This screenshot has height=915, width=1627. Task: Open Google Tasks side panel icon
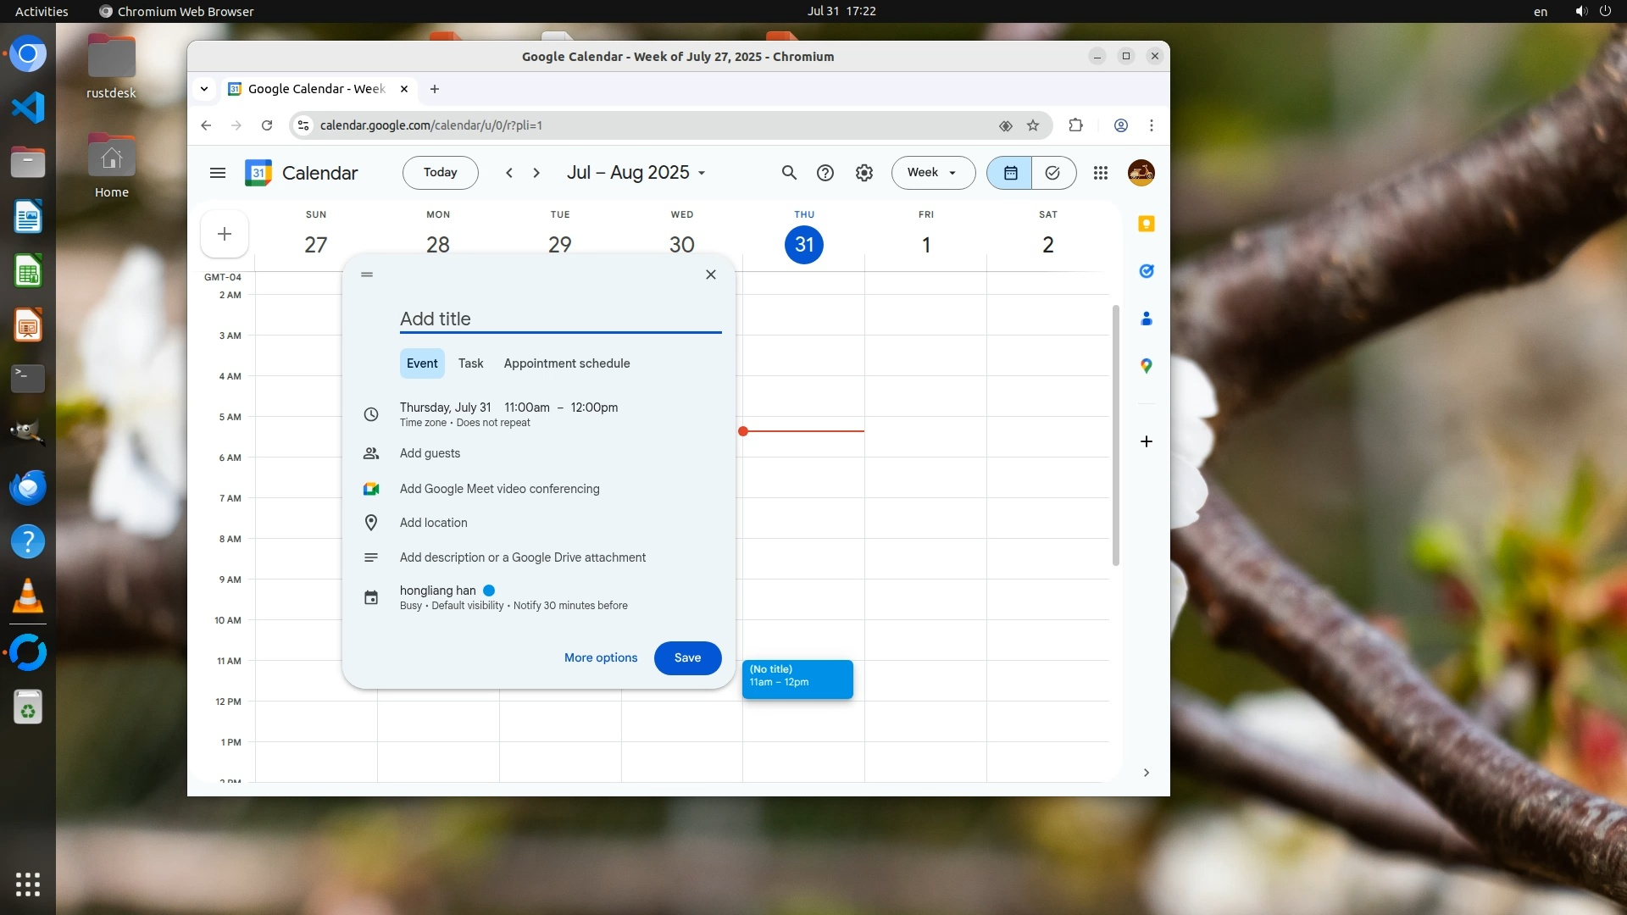tap(1146, 271)
